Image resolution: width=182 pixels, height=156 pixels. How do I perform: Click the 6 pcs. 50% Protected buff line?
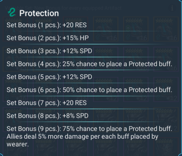click(x=89, y=90)
